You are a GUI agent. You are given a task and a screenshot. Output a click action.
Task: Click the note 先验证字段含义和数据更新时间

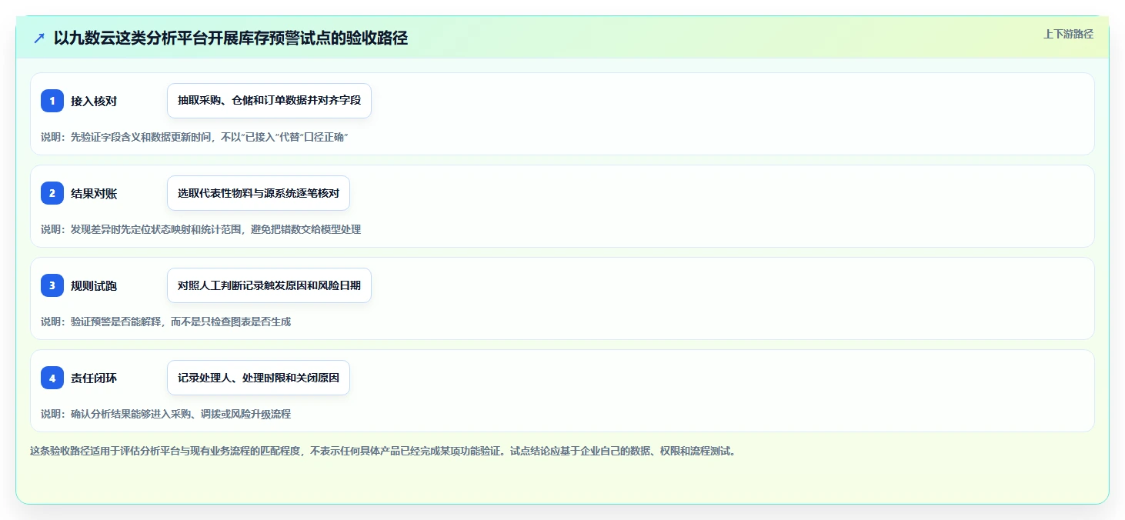click(195, 137)
